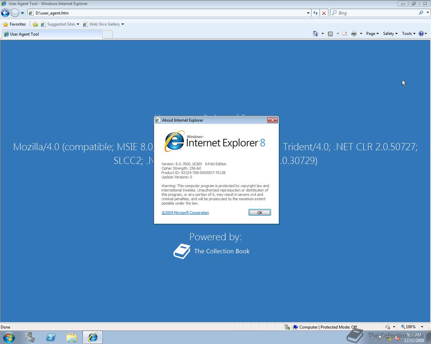Click the InPrivate filtering lock icon

[x=388, y=327]
